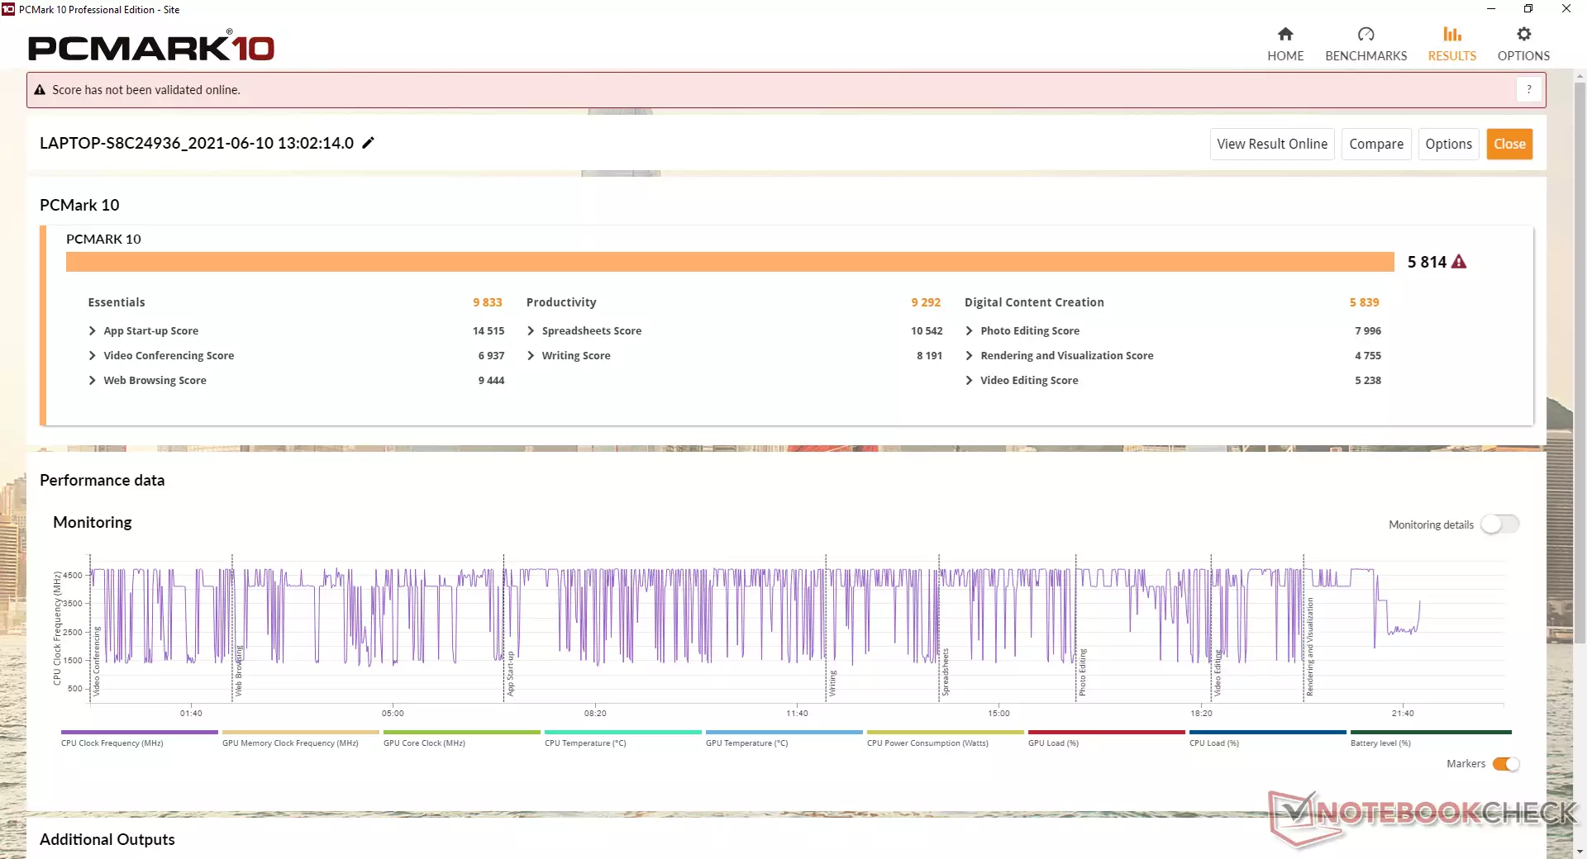
Task: Click the Video Conferencing marker on the chart
Action: coord(97,661)
